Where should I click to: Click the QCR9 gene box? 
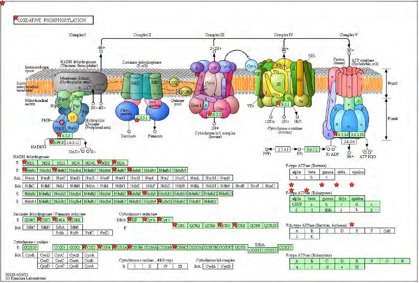[x=255, y=226]
